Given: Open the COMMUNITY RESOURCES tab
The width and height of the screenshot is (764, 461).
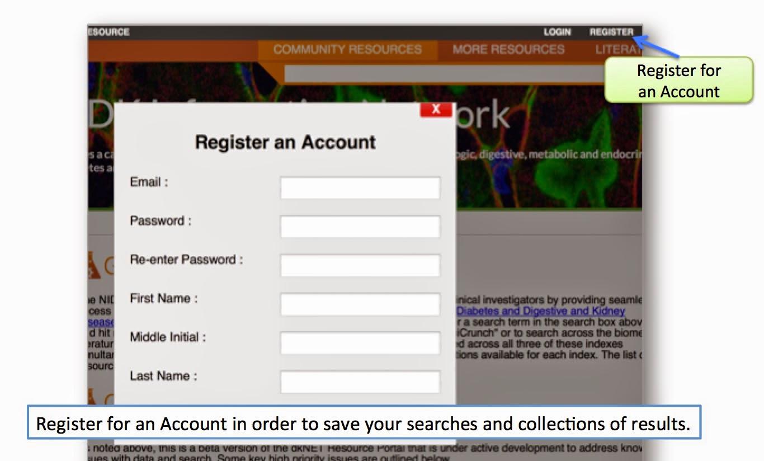Looking at the screenshot, I should pos(347,49).
